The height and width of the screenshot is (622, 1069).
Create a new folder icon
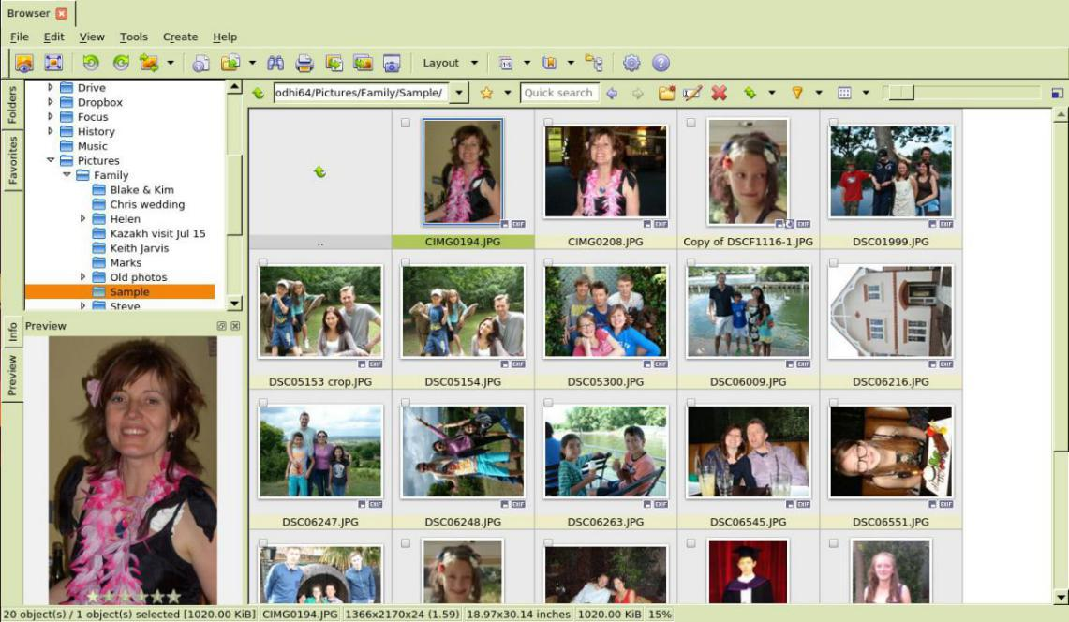pyautogui.click(x=666, y=93)
